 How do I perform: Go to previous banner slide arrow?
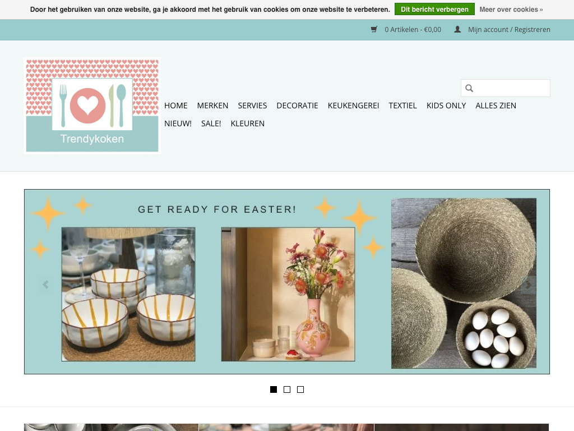click(45, 285)
